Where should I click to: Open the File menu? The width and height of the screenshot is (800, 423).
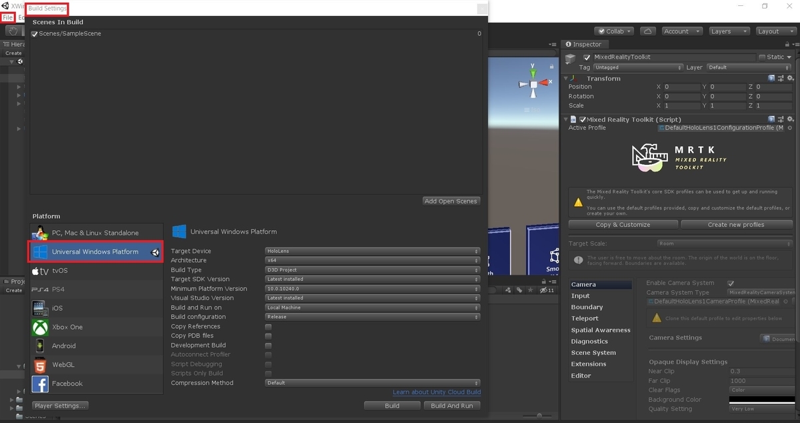[8, 17]
